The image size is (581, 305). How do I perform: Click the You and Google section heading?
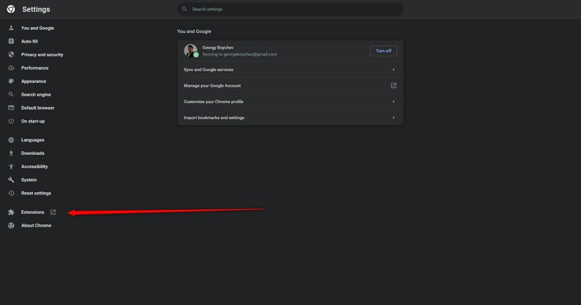point(194,31)
